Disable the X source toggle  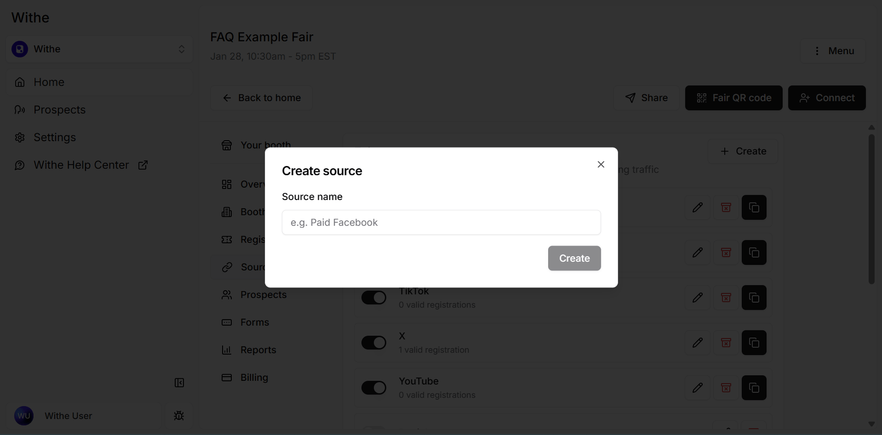[x=374, y=343]
